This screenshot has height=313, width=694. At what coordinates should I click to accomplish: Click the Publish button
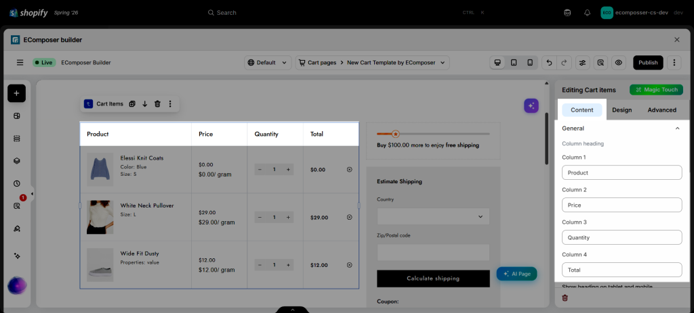tap(648, 63)
